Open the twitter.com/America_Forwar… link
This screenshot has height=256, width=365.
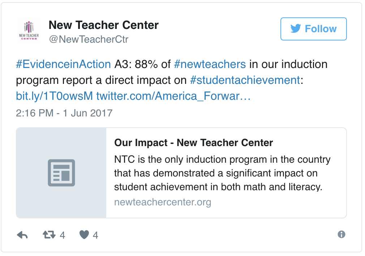[x=173, y=96]
